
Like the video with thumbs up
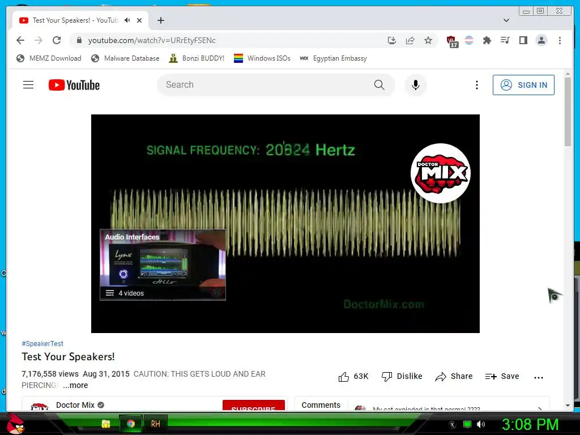(x=353, y=377)
